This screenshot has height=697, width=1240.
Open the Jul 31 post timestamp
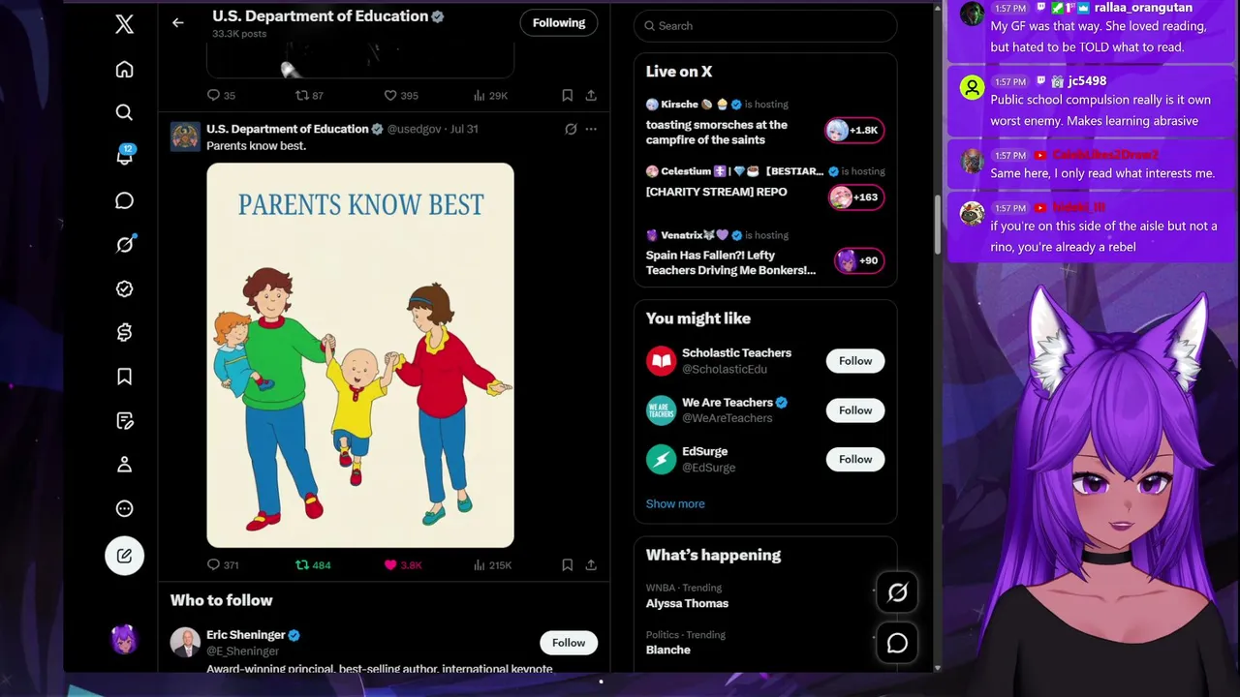pyautogui.click(x=464, y=129)
